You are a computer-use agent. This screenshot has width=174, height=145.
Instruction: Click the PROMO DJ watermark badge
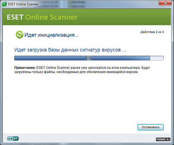163,139
